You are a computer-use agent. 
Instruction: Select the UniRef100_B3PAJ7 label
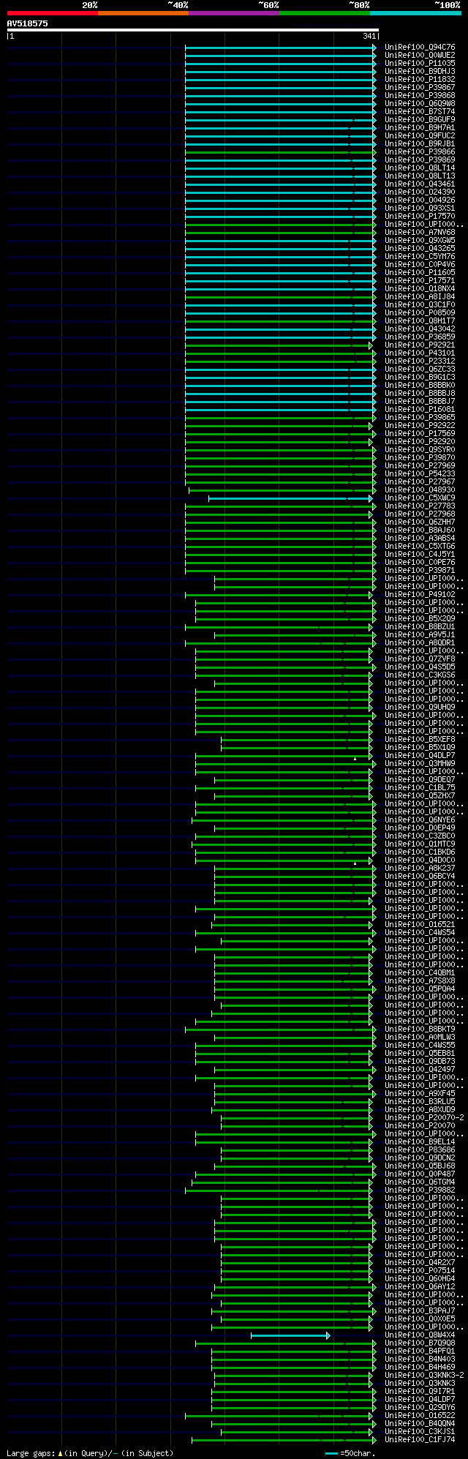[420, 1311]
